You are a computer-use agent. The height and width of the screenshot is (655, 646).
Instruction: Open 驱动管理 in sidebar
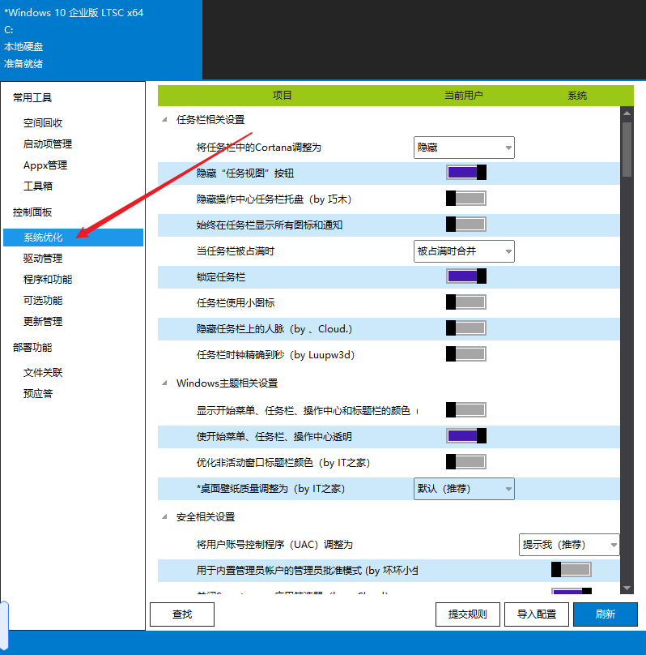click(x=43, y=258)
